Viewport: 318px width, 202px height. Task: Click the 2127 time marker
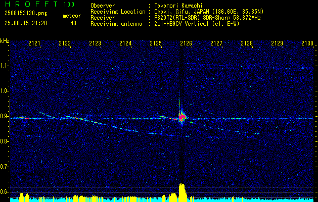click(x=216, y=43)
